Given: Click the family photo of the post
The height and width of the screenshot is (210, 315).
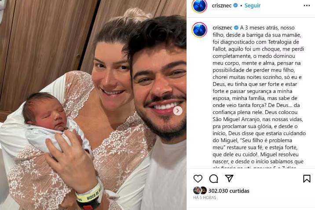Looking at the screenshot, I should (x=93, y=105).
